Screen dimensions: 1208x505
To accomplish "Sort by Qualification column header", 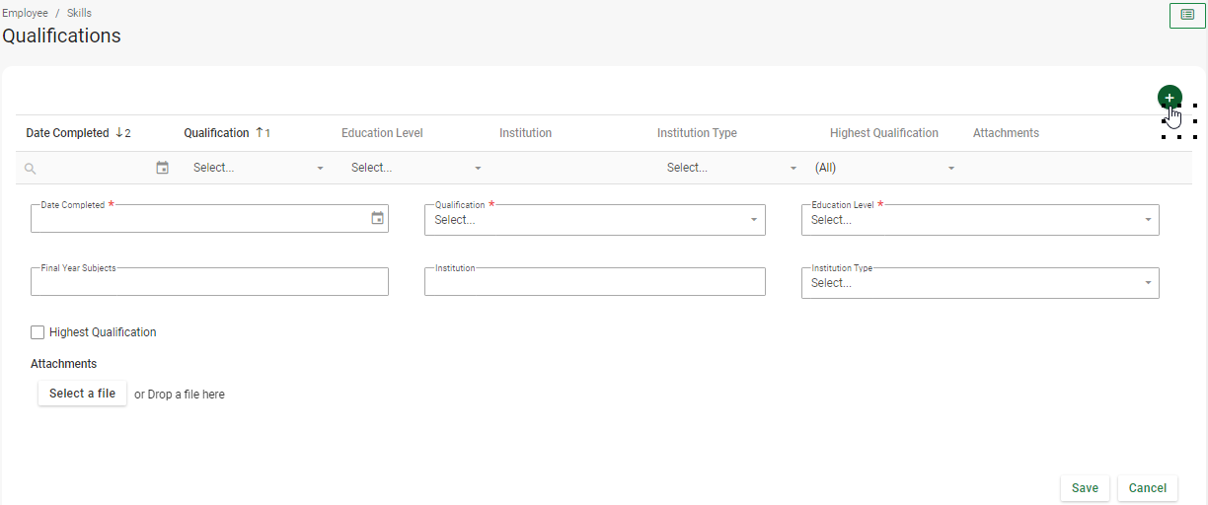I will [x=216, y=133].
